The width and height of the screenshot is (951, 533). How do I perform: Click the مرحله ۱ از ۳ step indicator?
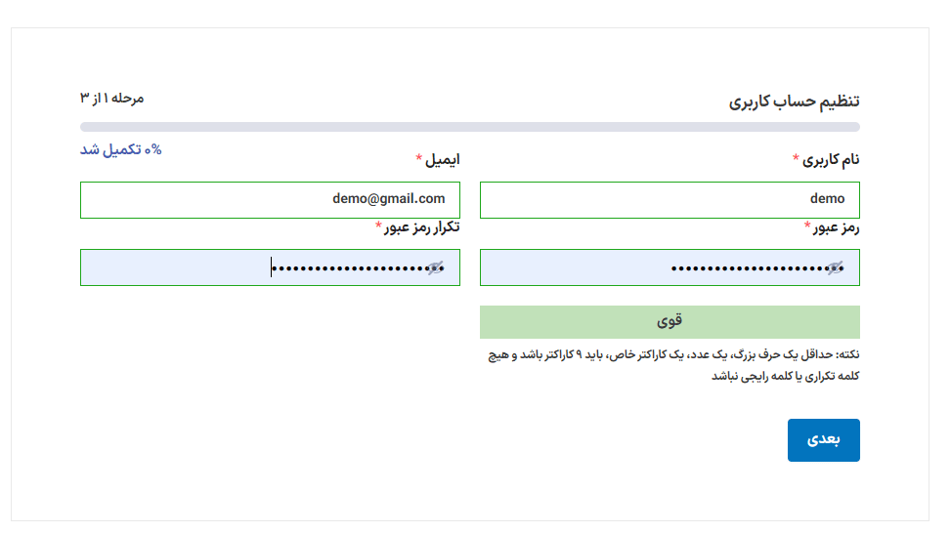click(x=111, y=99)
